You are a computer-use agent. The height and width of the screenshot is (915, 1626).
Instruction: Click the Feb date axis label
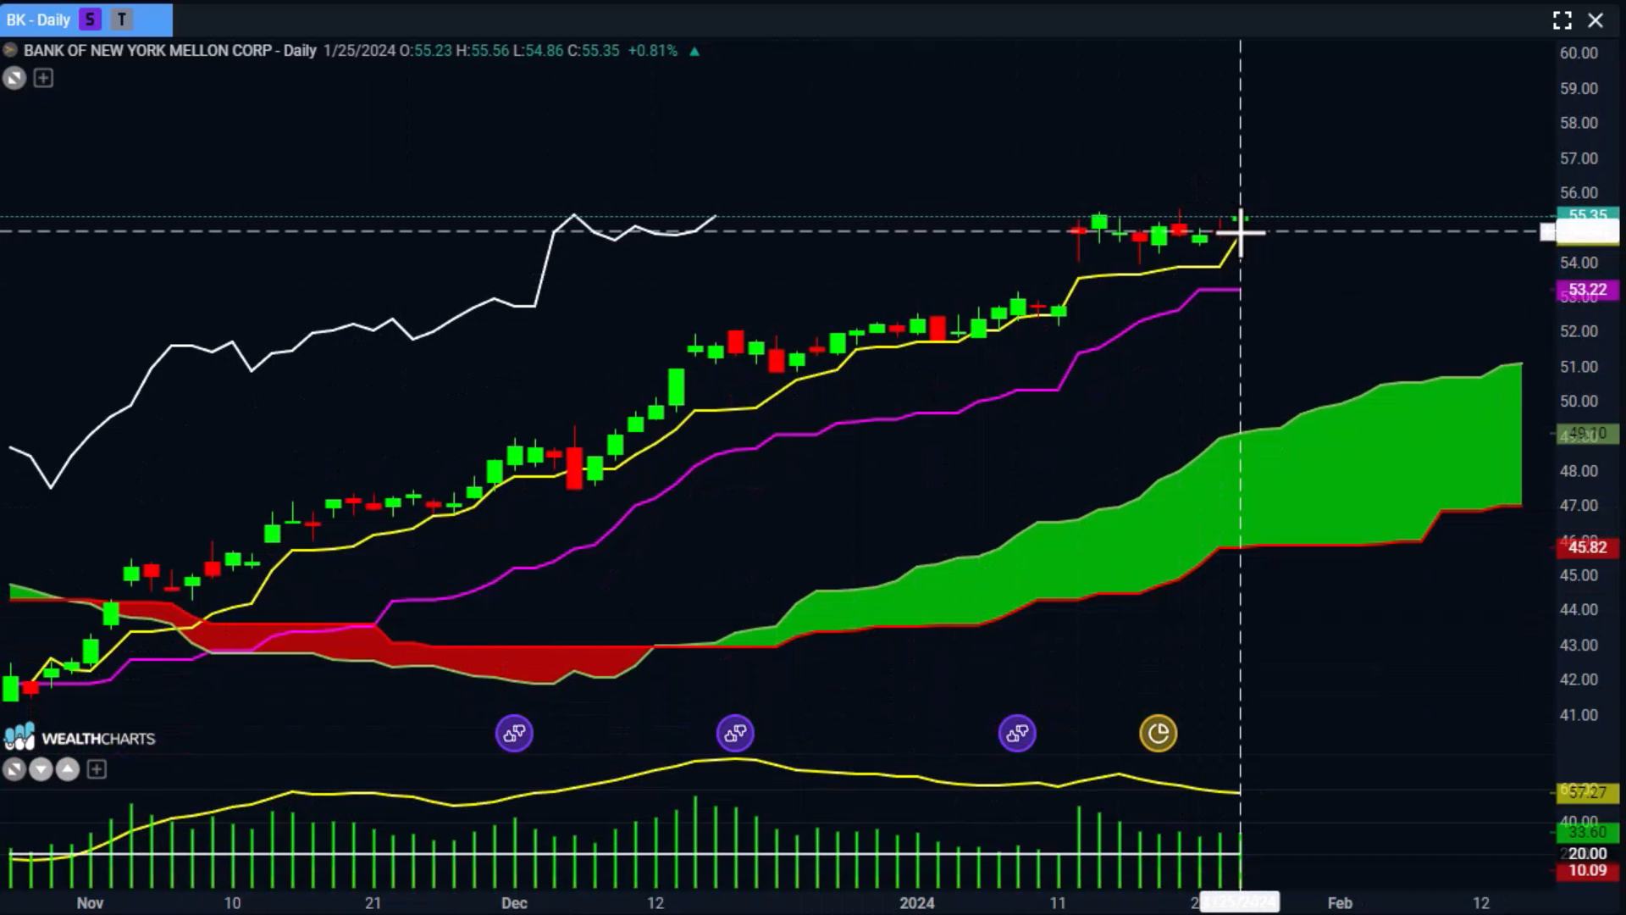coord(1340,903)
